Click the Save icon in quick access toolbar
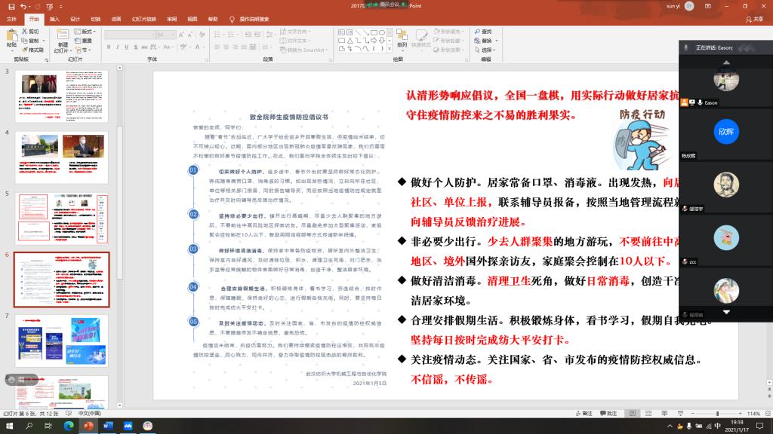 pyautogui.click(x=10, y=6)
